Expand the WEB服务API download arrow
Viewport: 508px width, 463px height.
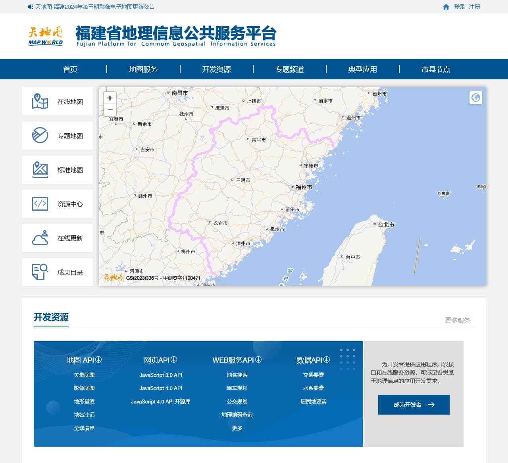258,359
